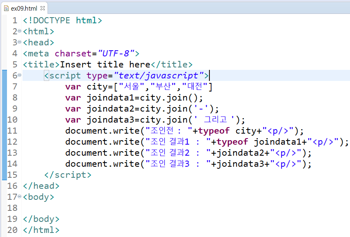
Task: Click the DOCTYPE html declaration on line 1
Action: 62,20
